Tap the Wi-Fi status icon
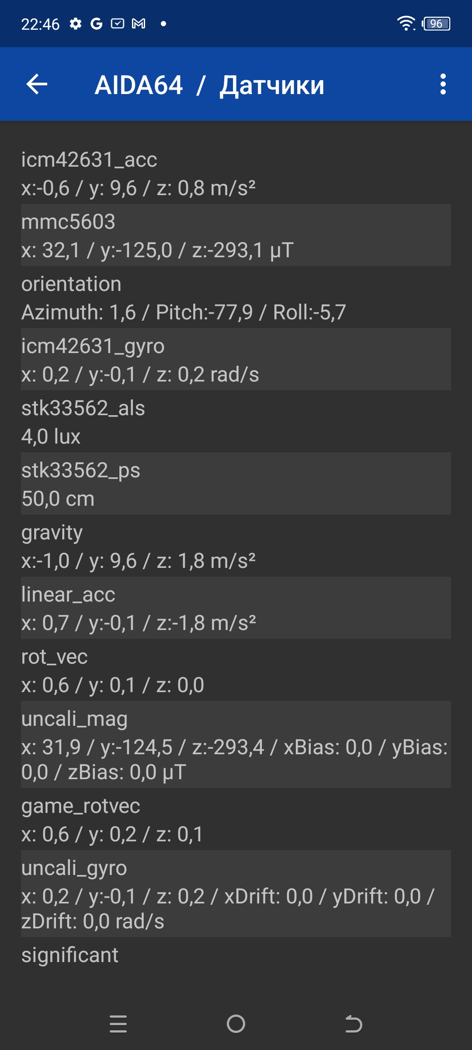The image size is (472, 1050). (406, 24)
